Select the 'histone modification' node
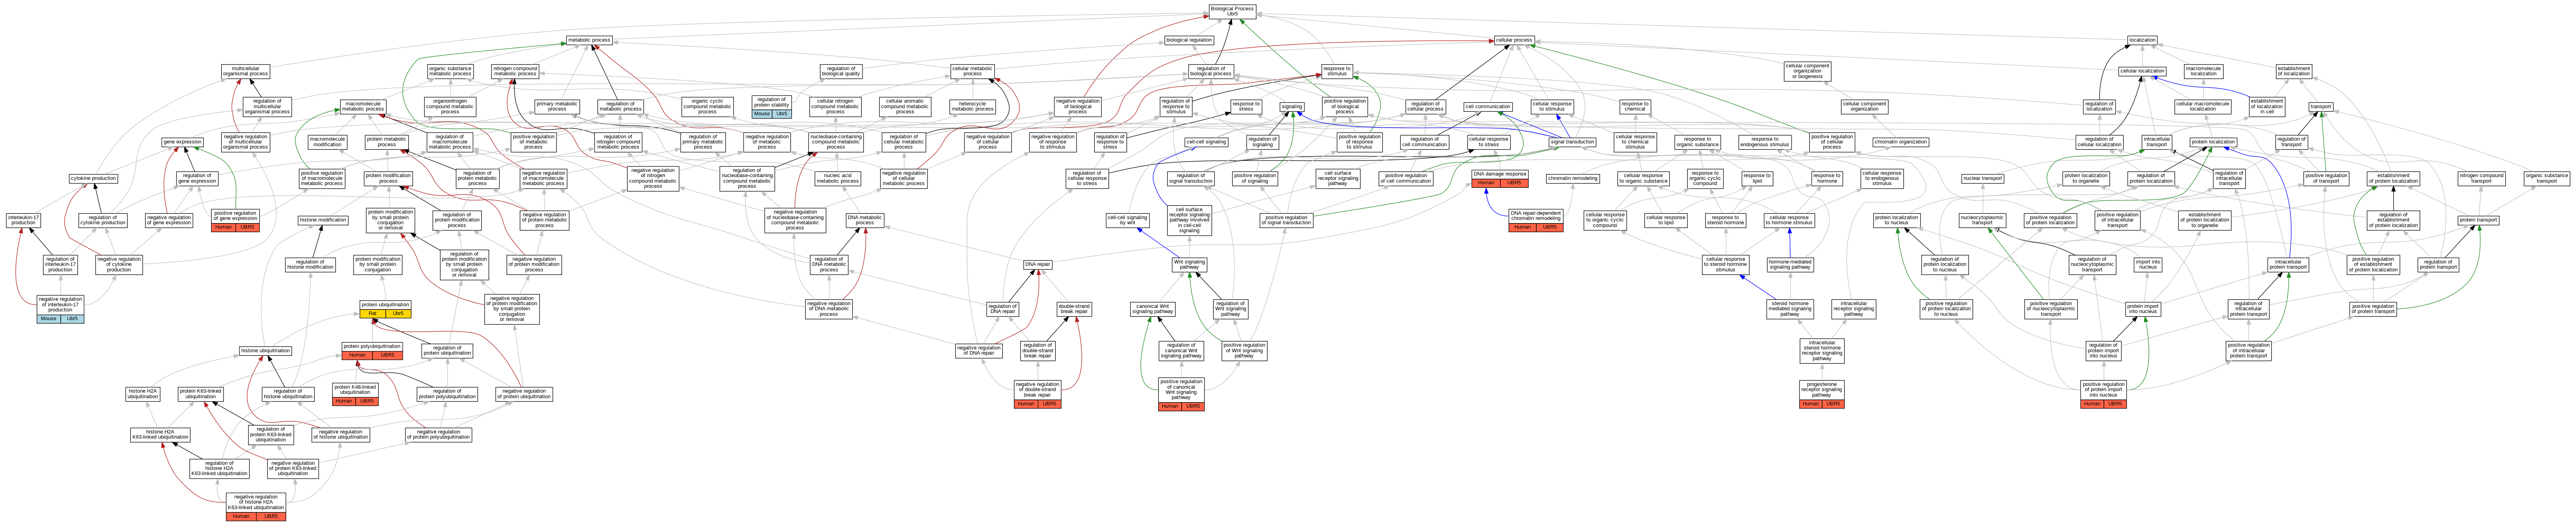 323,220
